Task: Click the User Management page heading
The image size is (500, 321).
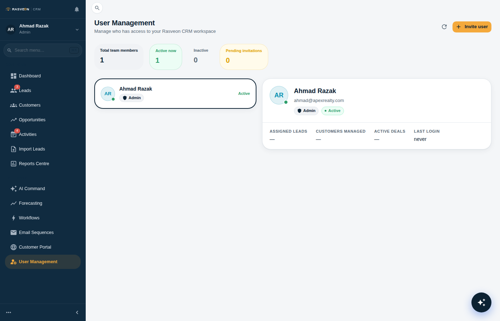Action: (x=124, y=23)
